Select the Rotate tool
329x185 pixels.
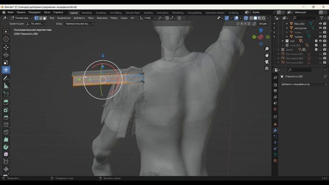[x=6, y=55]
